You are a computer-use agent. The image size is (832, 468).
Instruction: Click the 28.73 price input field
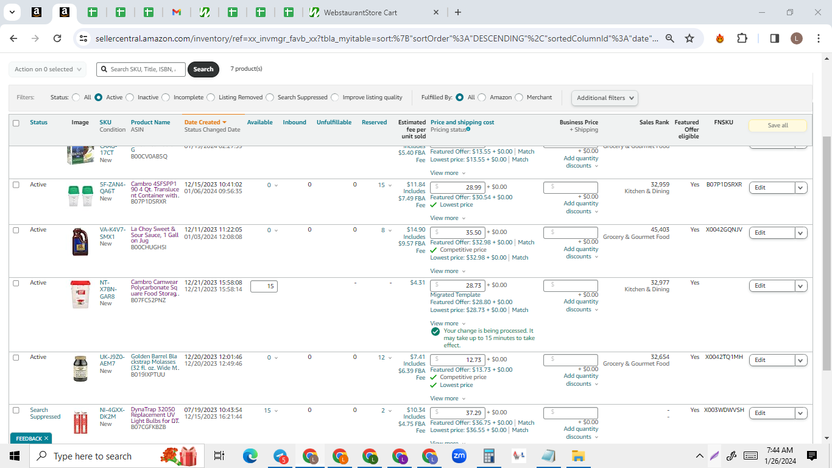coord(457,285)
